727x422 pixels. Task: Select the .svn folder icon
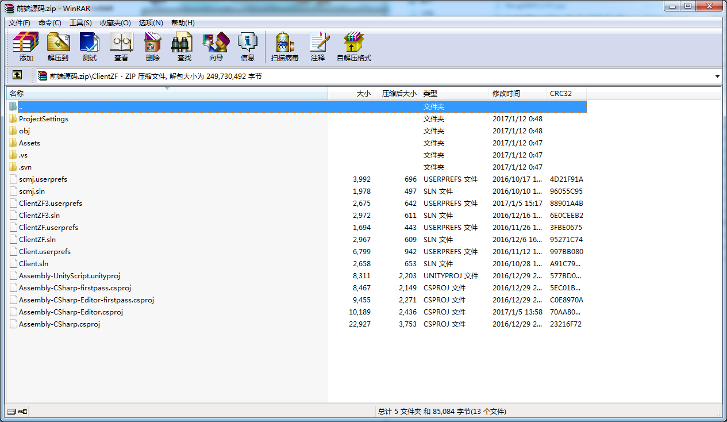(13, 167)
